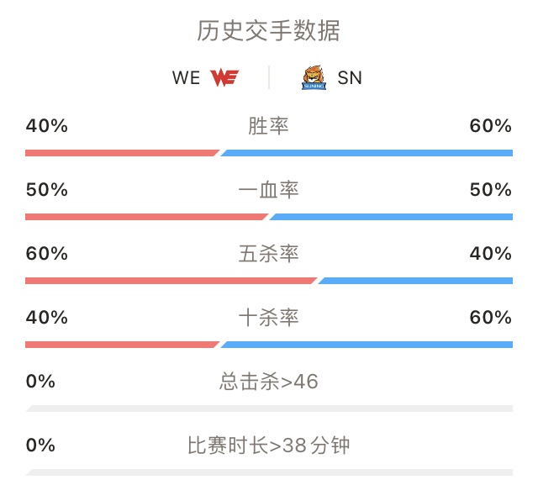Click the blue segment of 五杀率 bar
Screen dimensions: 538x485
[415, 281]
